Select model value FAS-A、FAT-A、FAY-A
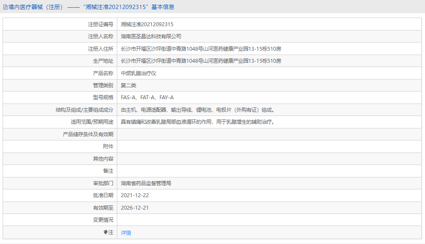The height and width of the screenshot is (244, 425). pyautogui.click(x=147, y=98)
